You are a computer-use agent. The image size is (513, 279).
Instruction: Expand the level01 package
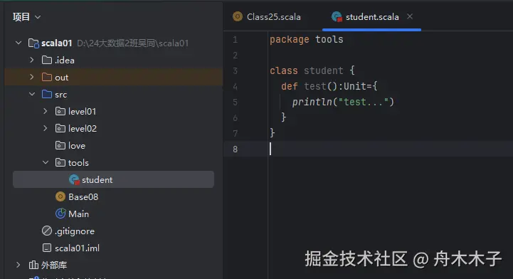tap(46, 111)
